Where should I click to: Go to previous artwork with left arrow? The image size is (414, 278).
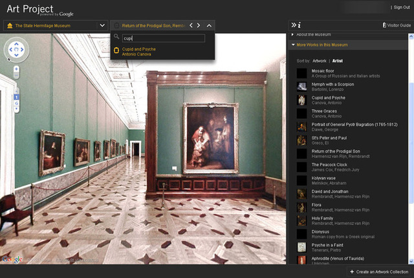191,25
